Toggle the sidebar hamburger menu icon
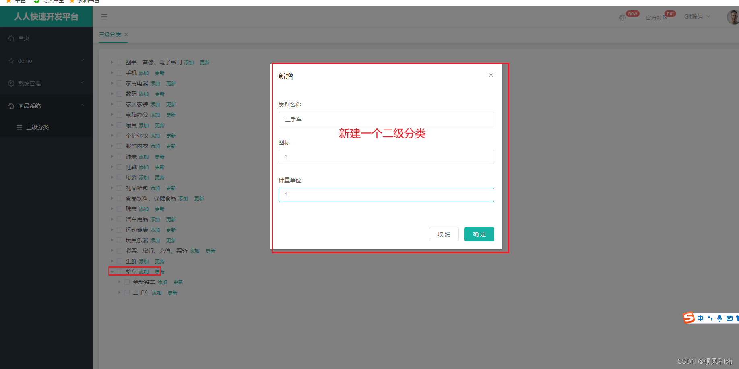 point(104,17)
